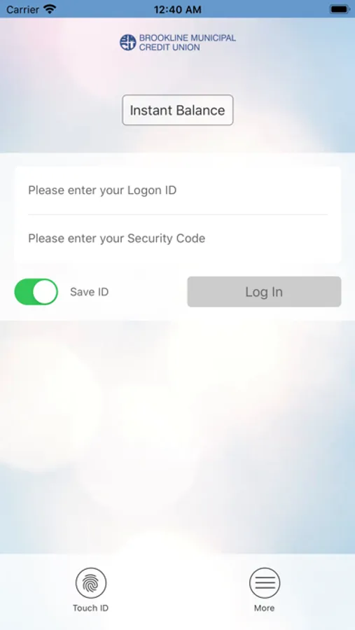
Task: Click the green track of Save ID switch
Action: point(23,292)
